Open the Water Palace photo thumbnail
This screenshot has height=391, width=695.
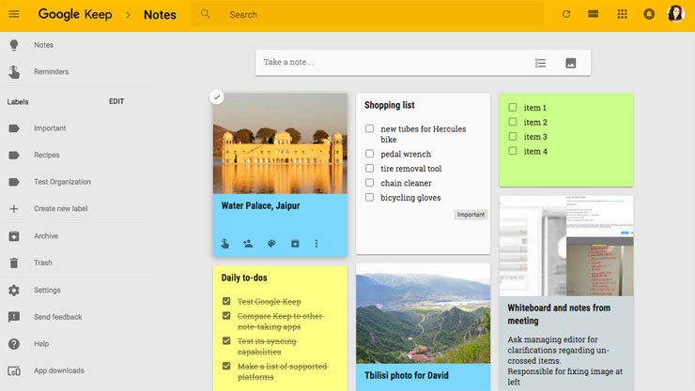pos(280,143)
